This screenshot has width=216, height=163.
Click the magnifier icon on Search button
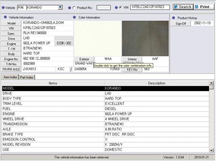(x=175, y=7)
